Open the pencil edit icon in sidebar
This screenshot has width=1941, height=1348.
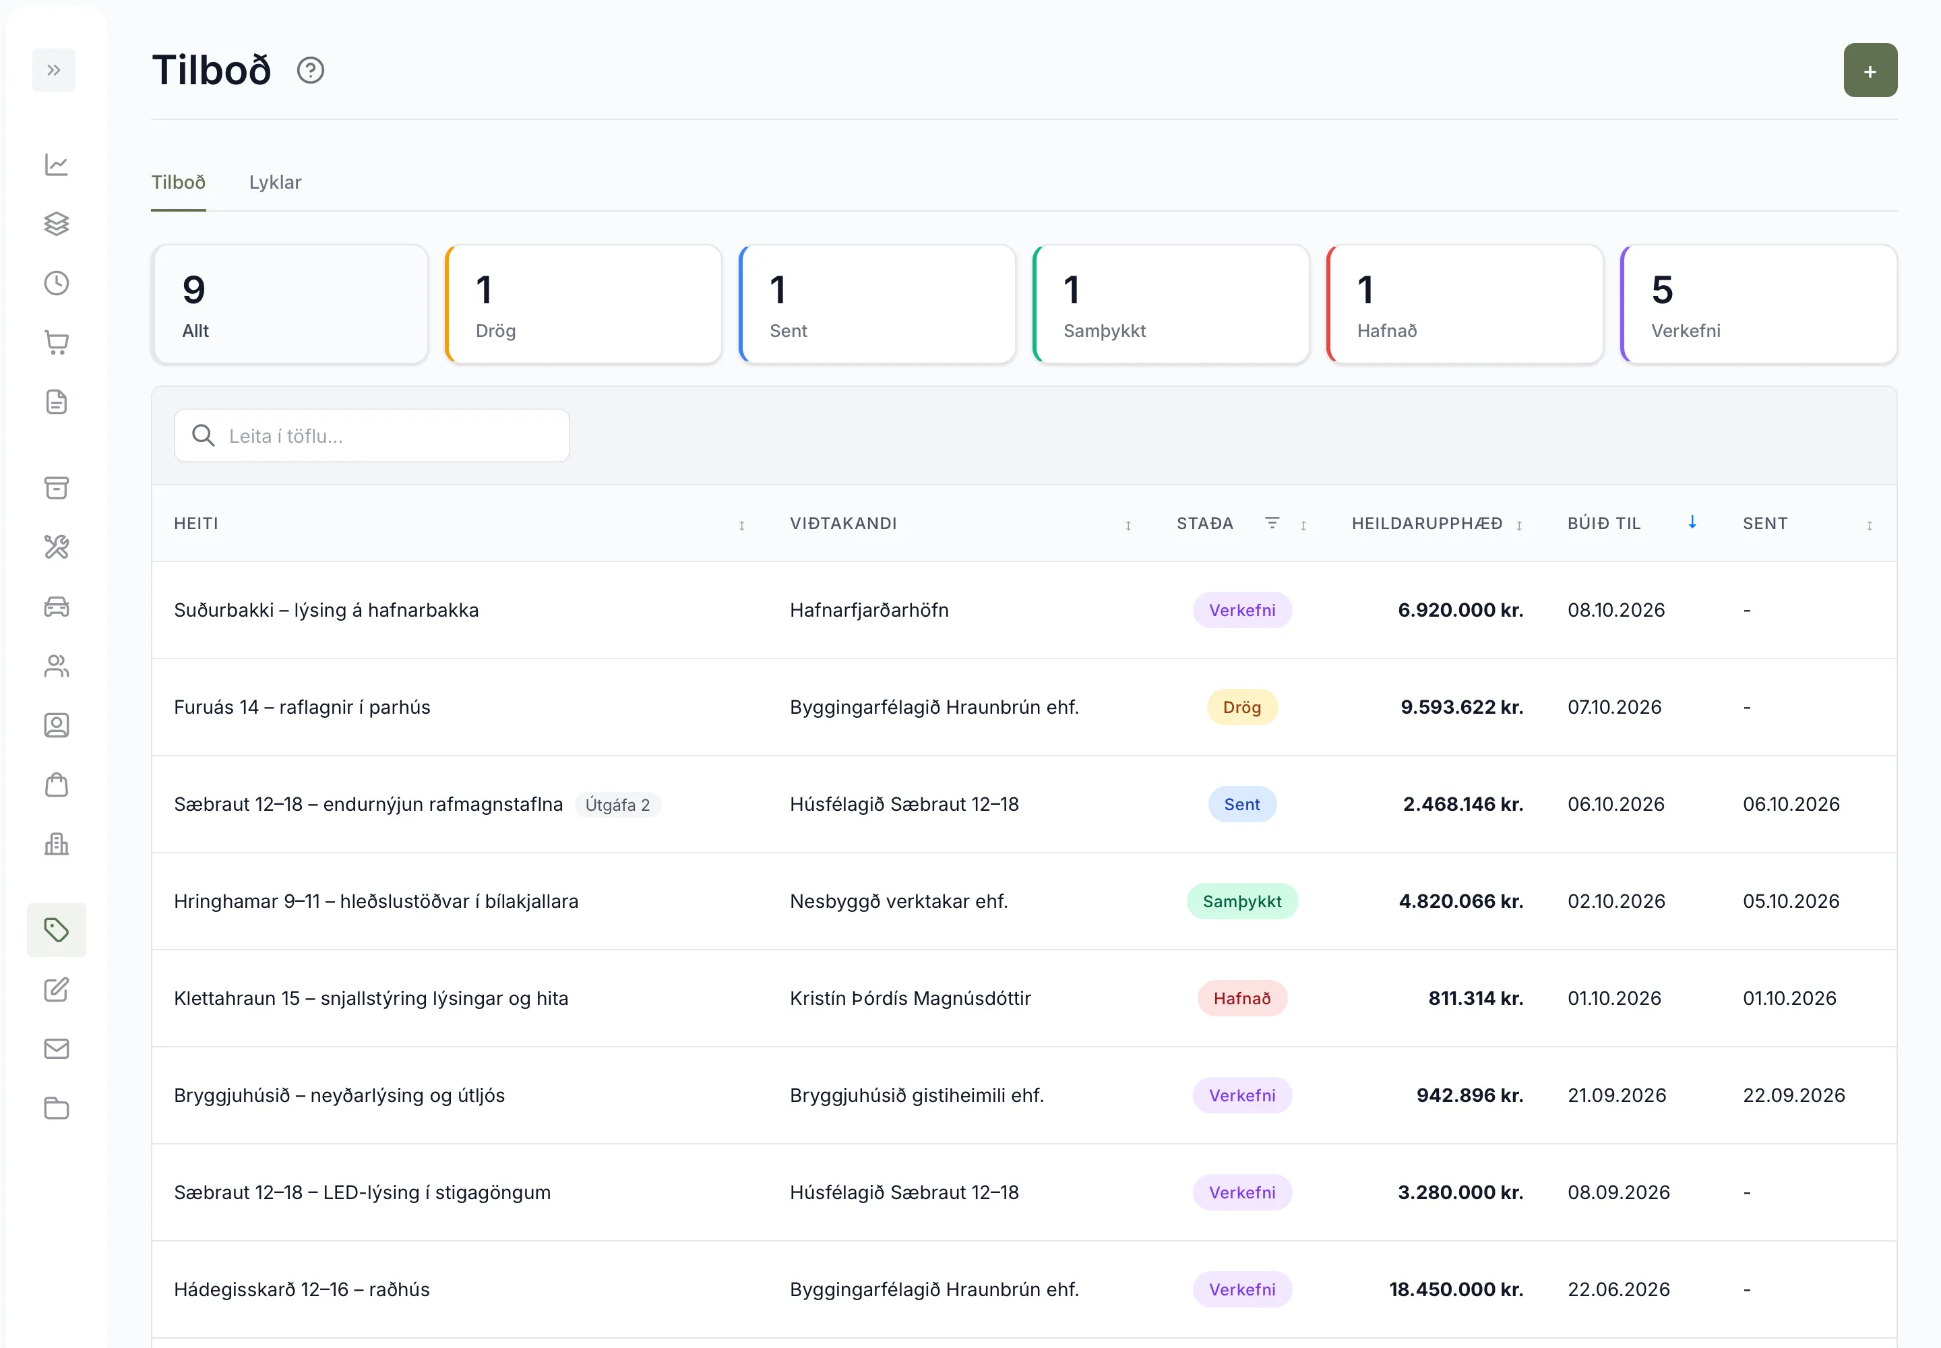(57, 990)
